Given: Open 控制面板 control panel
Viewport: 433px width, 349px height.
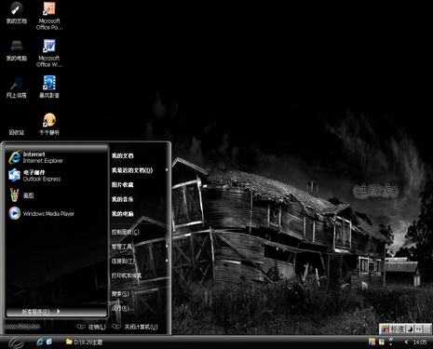Looking at the screenshot, I should (126, 232).
